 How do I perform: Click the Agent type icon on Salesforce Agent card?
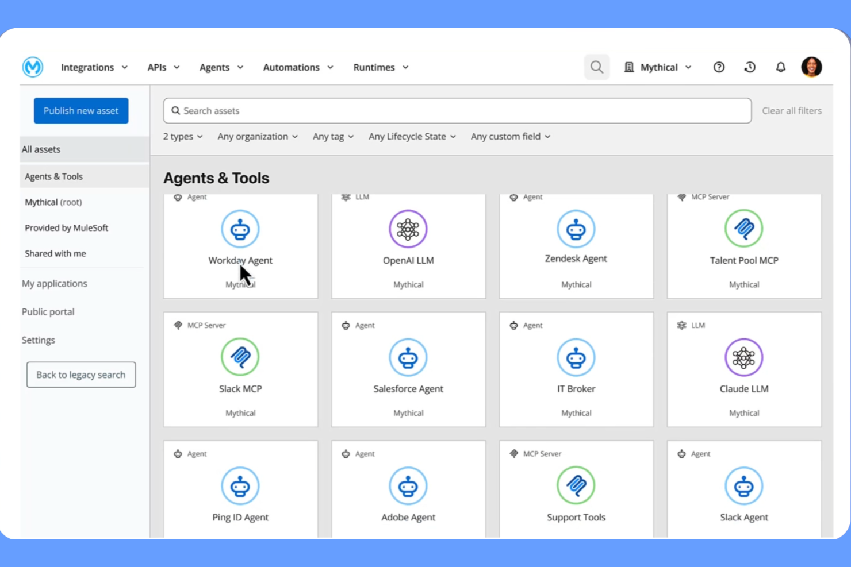(x=346, y=325)
